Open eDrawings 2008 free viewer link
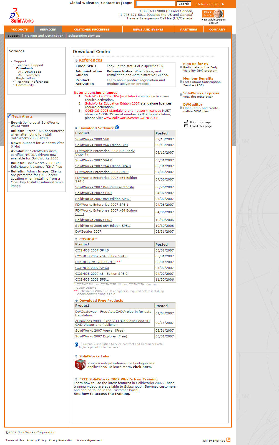The image size is (279, 445). click(112, 323)
